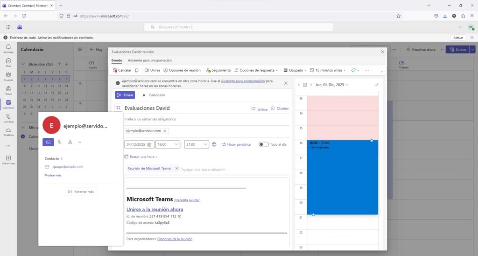The image size is (478, 256).
Task: Open the sidebar more apps ellipsis
Action: (x=8, y=146)
